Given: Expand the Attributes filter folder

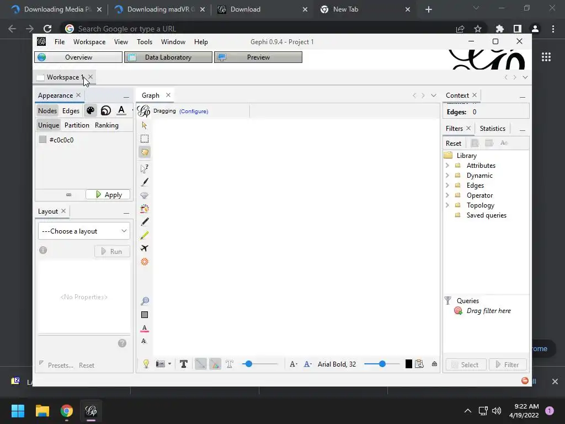Looking at the screenshot, I should (447, 166).
